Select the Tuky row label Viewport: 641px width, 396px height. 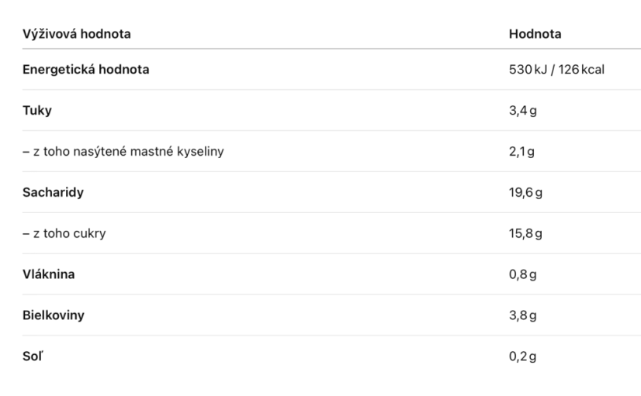[x=37, y=111]
